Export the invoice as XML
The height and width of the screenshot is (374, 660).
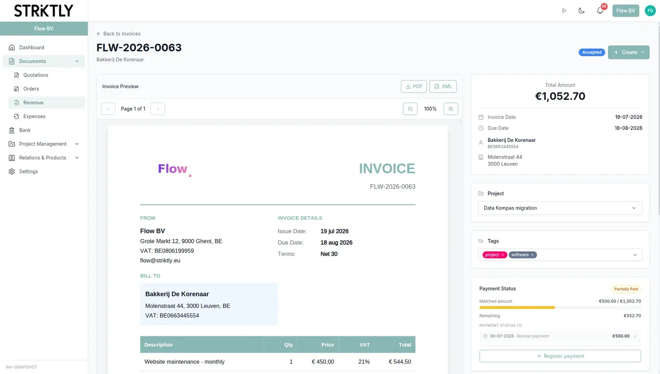(x=443, y=87)
